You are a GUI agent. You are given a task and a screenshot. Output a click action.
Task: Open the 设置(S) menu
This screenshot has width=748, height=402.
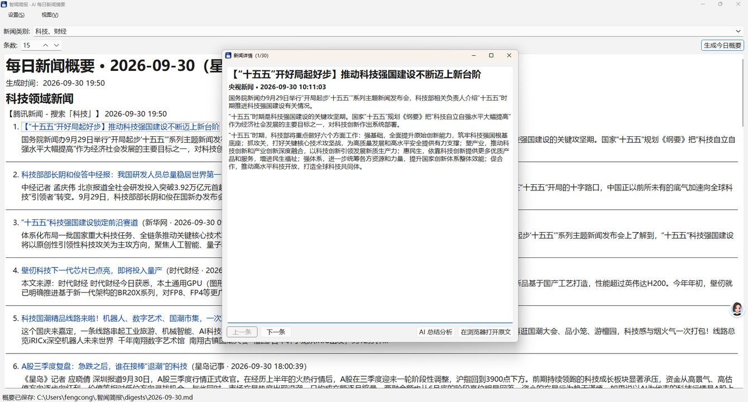[x=16, y=15]
